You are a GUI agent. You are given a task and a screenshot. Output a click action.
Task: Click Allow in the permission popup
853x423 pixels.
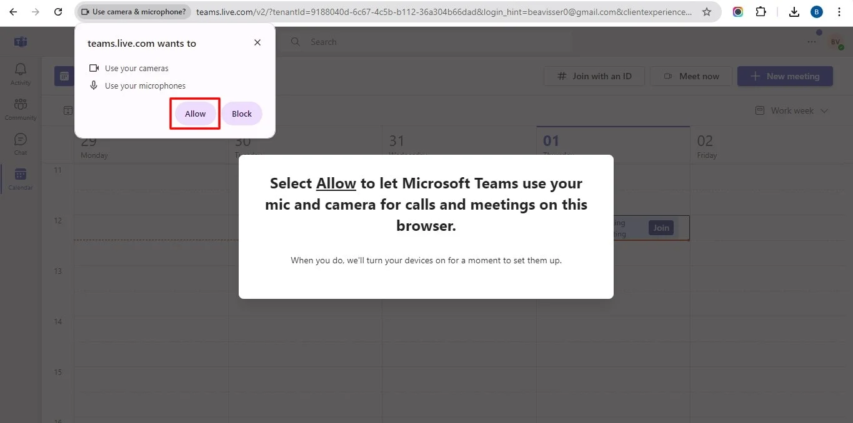(x=195, y=114)
